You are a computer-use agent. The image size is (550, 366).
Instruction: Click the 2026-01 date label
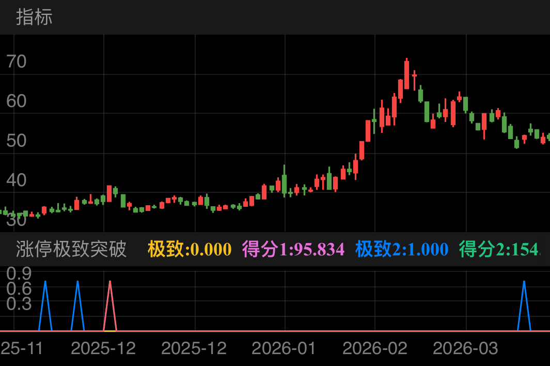tap(284, 348)
